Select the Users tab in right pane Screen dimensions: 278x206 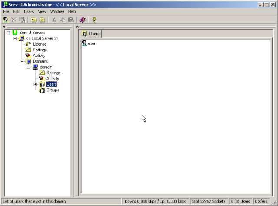tap(91, 34)
